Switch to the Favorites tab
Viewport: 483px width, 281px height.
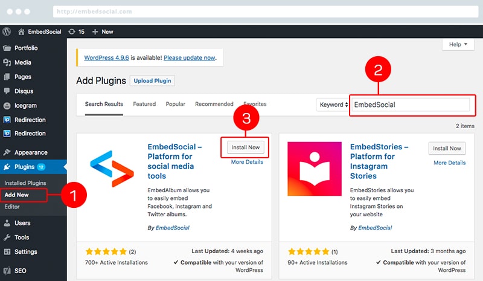[255, 104]
